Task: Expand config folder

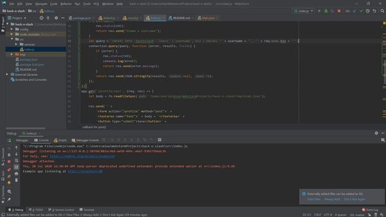Action: tap(12, 30)
